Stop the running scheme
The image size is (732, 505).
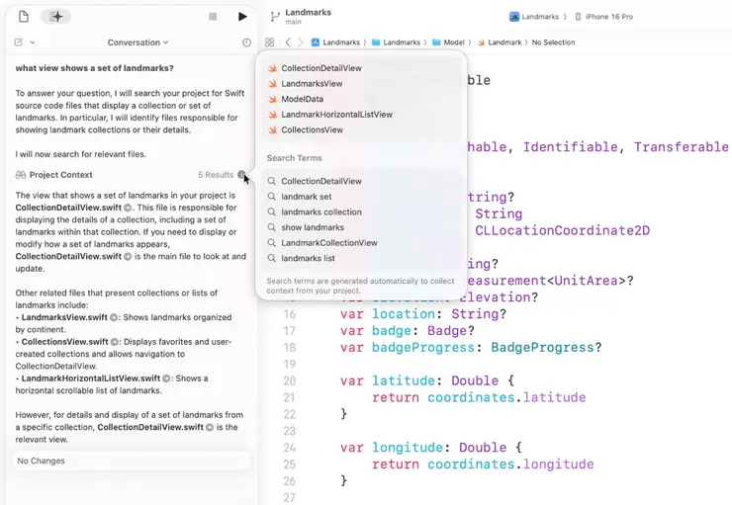coord(213,17)
